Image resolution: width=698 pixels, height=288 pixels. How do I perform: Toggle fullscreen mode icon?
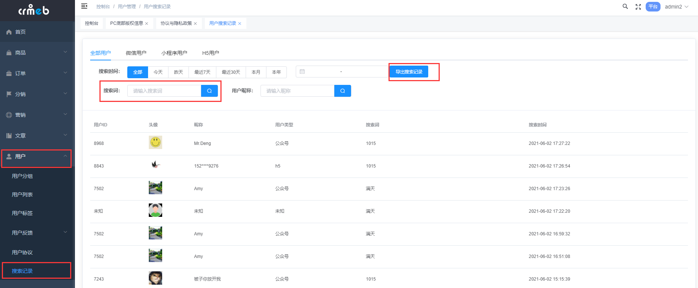(638, 7)
